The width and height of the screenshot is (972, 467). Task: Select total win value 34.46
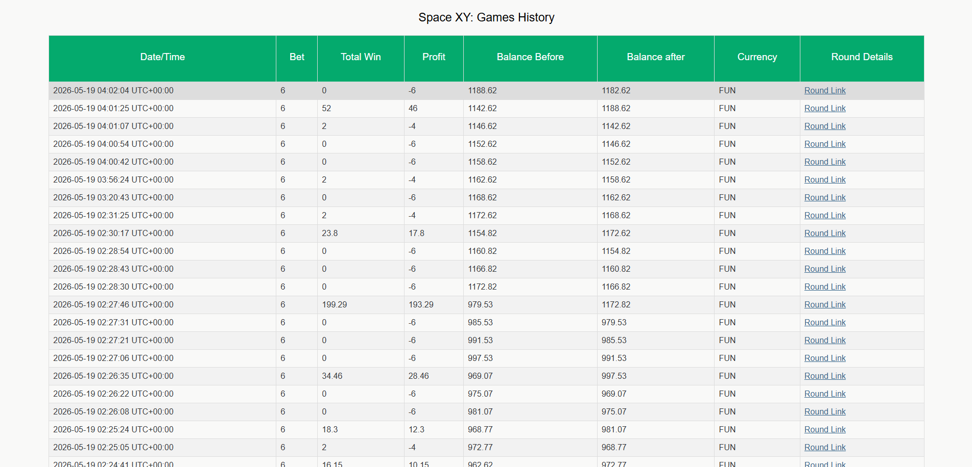332,376
